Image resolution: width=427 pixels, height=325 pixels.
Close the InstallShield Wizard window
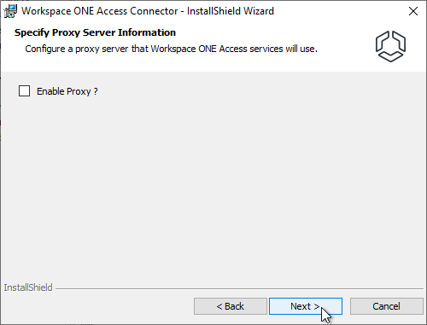413,11
